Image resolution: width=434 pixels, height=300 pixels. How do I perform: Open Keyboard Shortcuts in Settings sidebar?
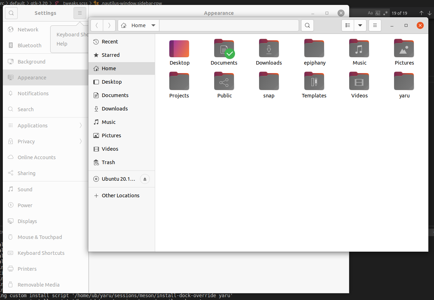coord(46,253)
